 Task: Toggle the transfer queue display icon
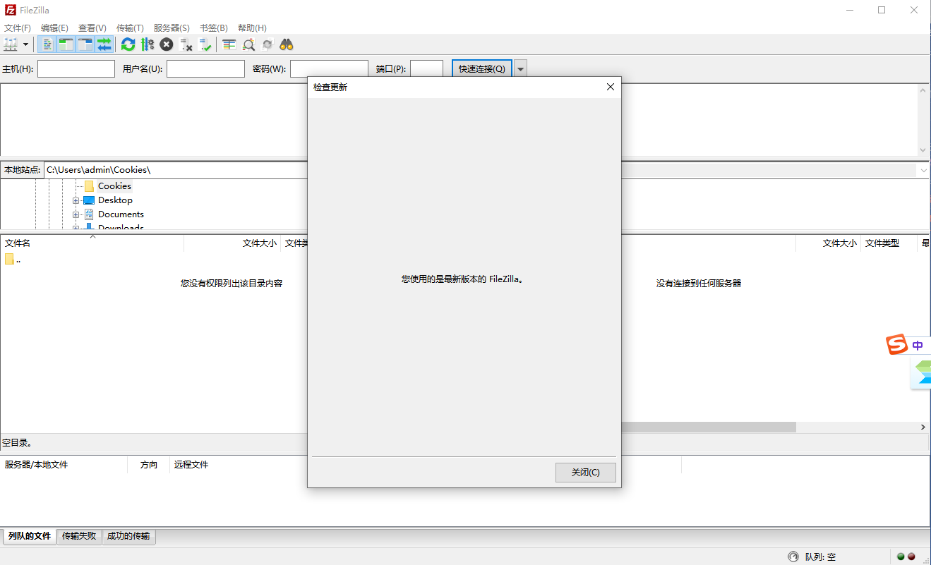pos(104,44)
